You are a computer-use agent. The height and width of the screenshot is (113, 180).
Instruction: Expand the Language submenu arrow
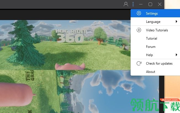click(x=176, y=21)
